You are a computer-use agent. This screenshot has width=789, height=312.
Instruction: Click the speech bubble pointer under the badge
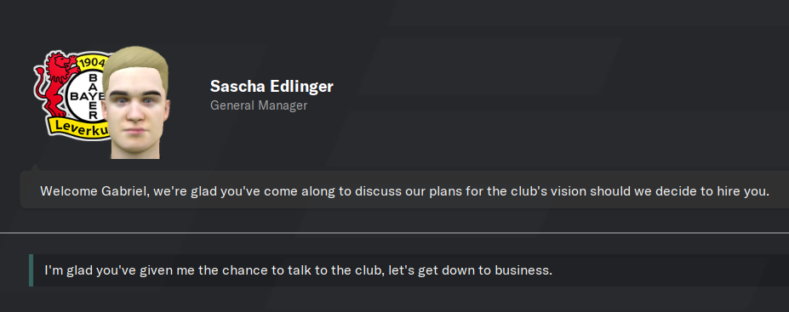pos(35,167)
